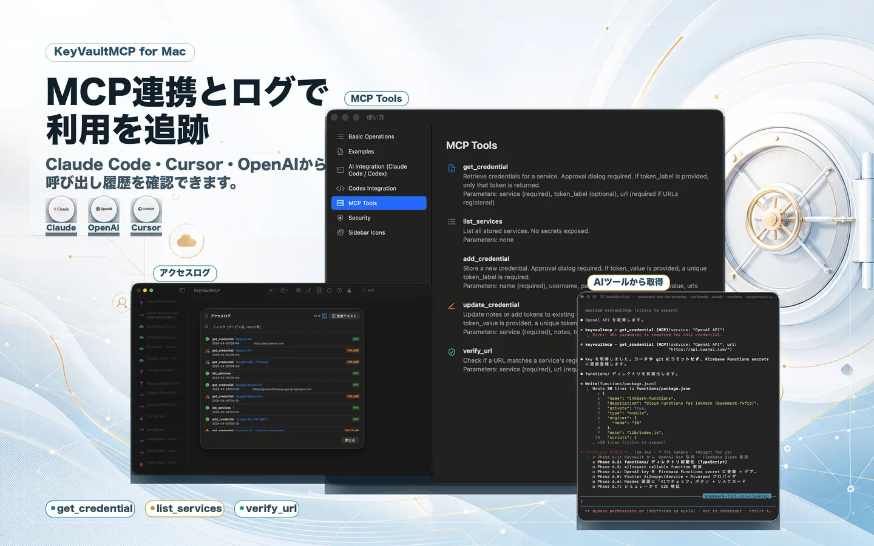This screenshot has height=546, width=874.
Task: Click green check icon on add_credential log row
Action: coord(207,419)
